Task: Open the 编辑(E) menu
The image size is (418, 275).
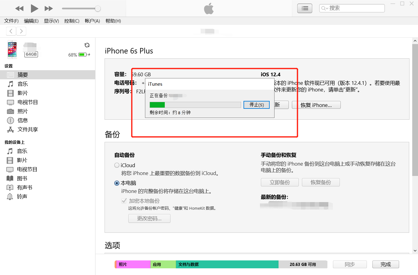Action: (31, 21)
